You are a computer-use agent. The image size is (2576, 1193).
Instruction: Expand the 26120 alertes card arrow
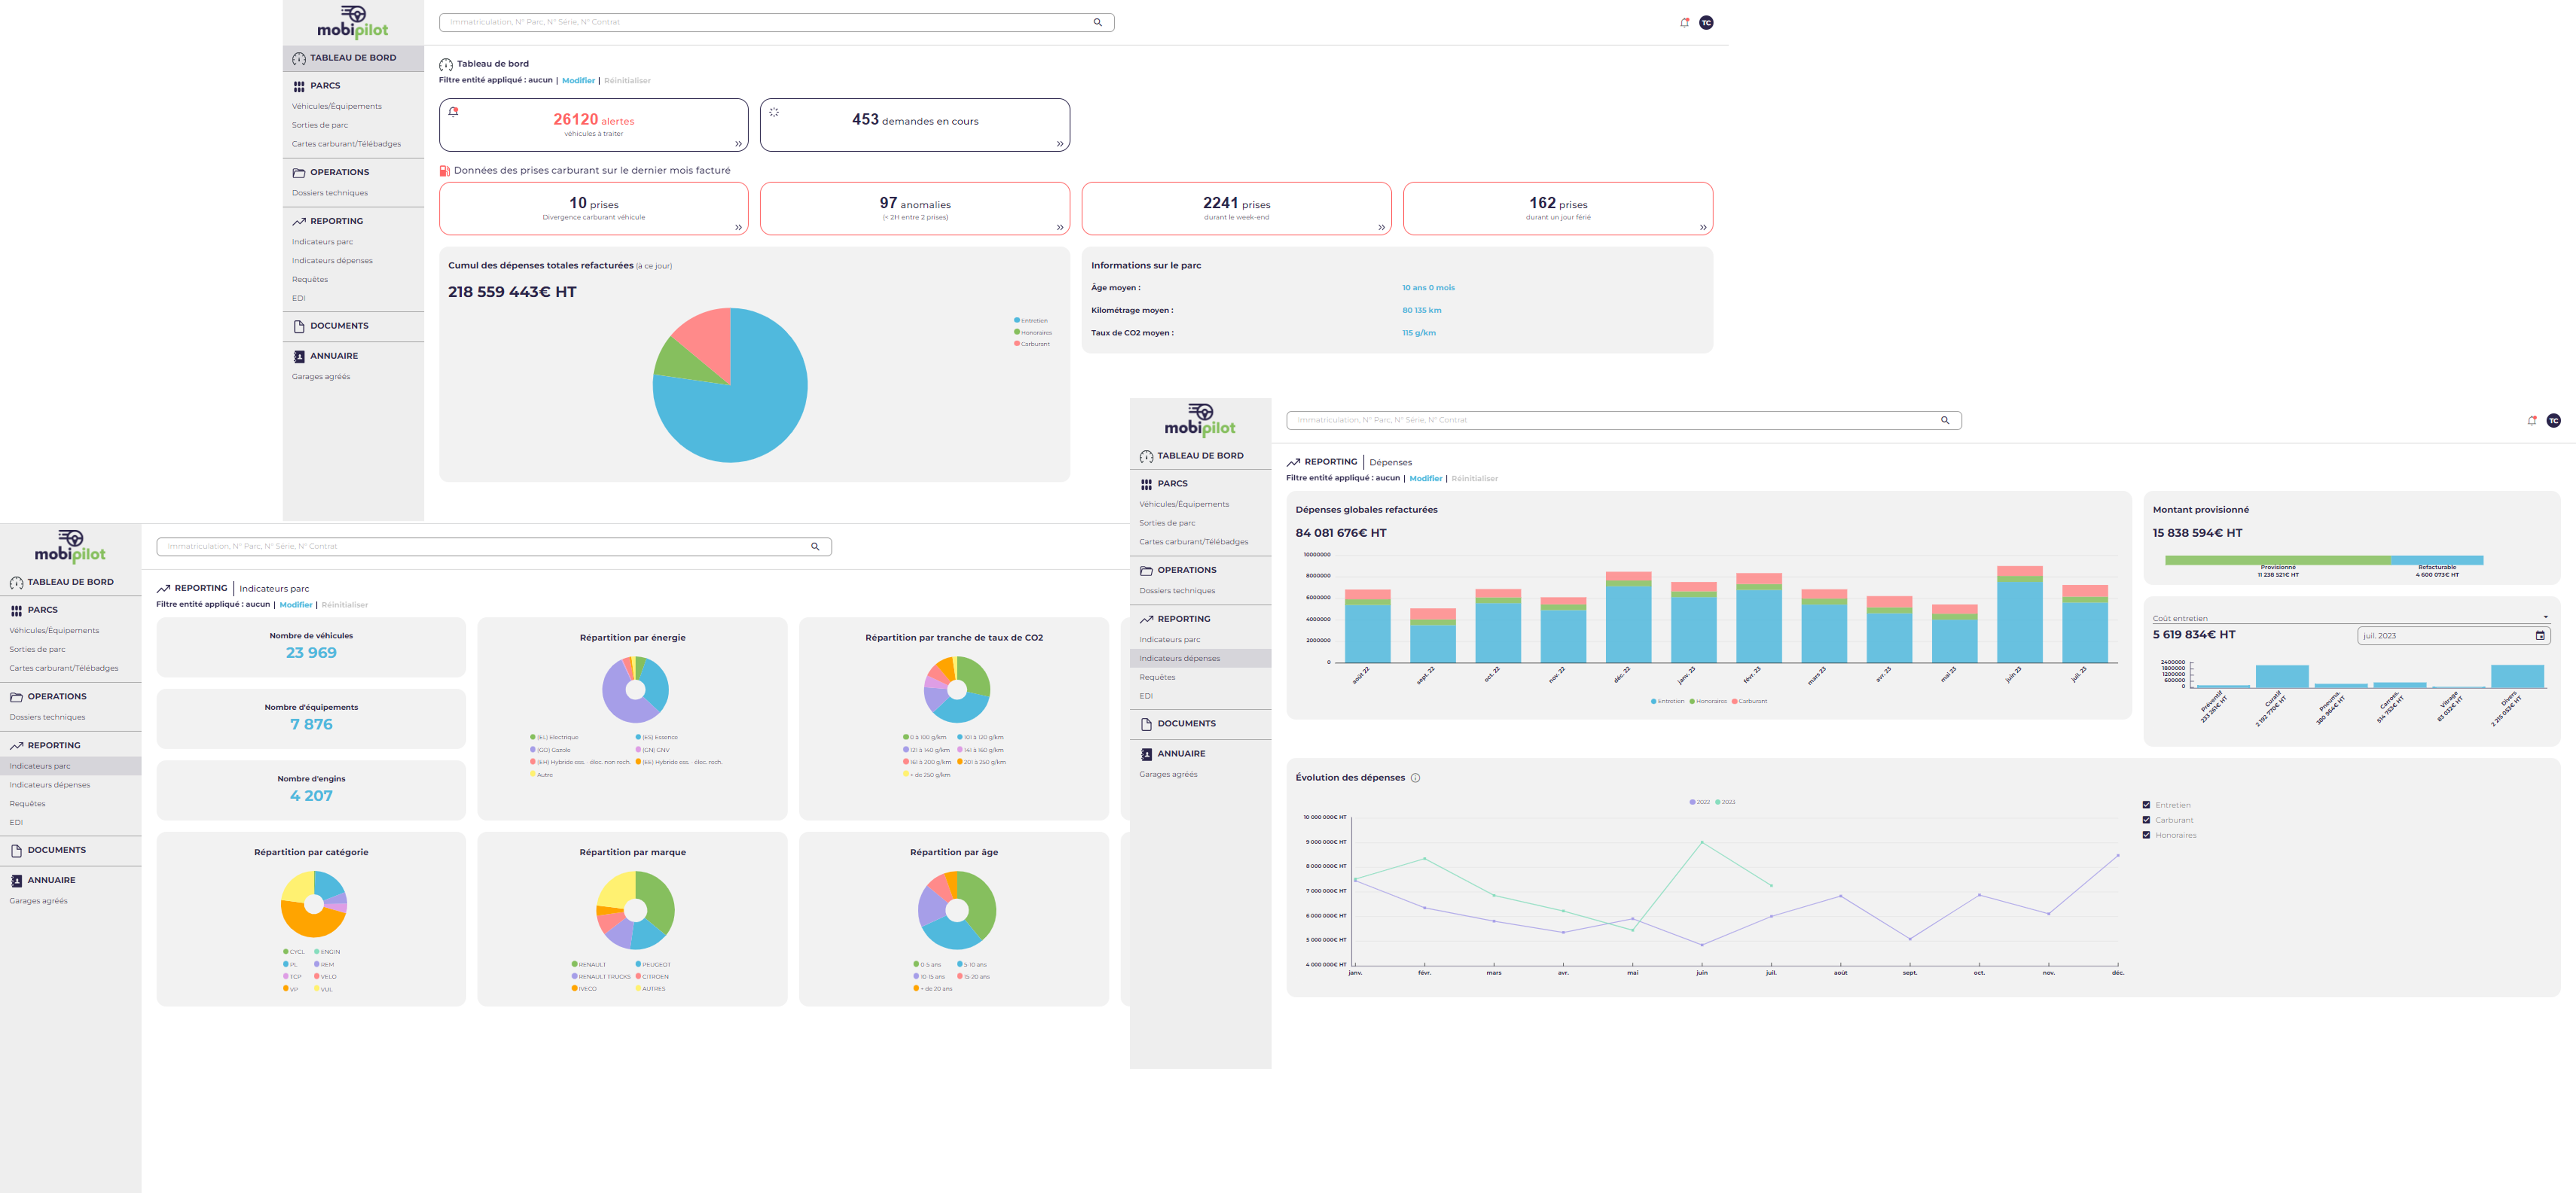738,144
